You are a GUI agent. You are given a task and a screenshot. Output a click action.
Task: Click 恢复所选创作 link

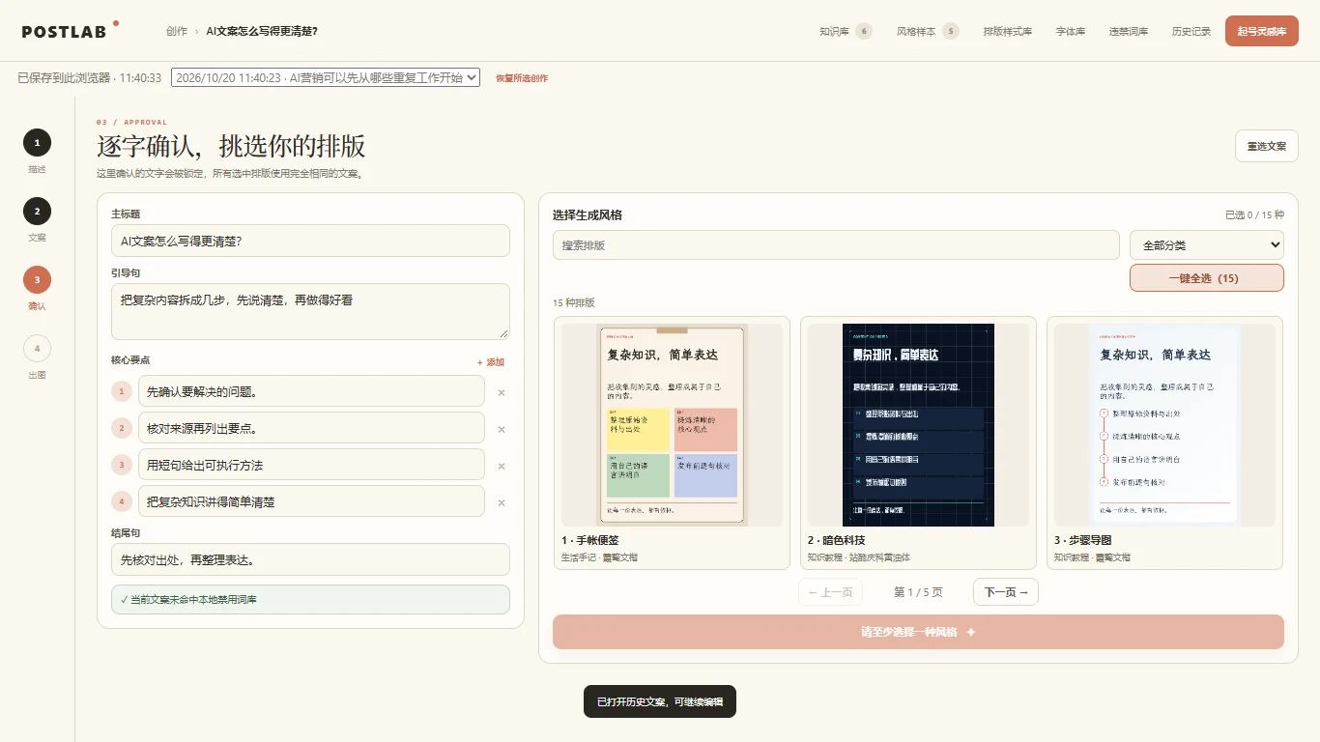(522, 78)
